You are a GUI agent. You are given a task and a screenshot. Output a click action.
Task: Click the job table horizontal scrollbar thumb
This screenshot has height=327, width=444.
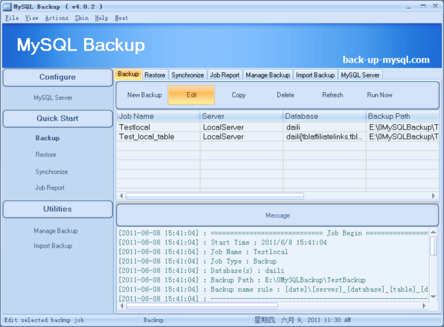coord(214,196)
